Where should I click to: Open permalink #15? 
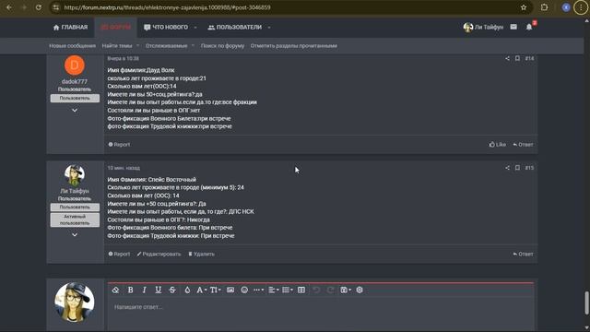coord(529,168)
